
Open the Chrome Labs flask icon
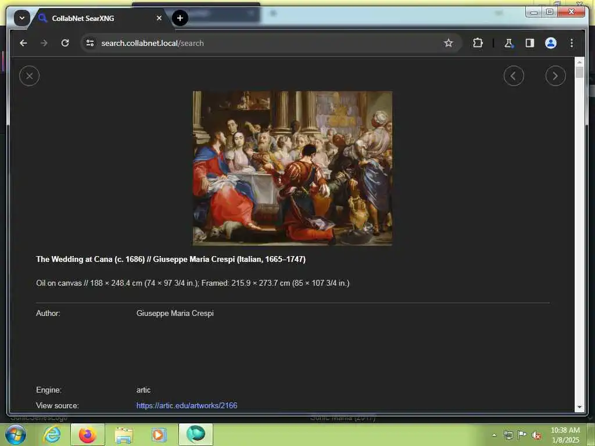(x=509, y=43)
